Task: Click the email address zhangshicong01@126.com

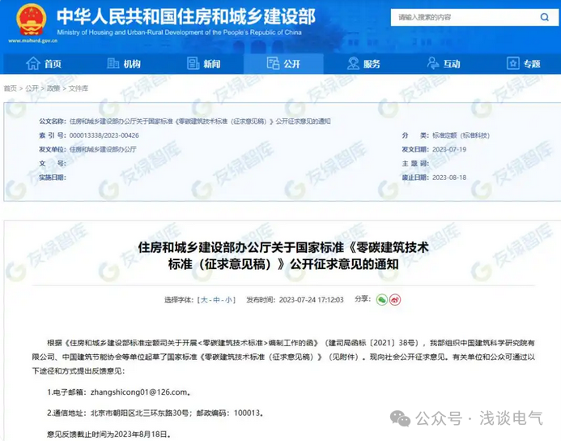Action: pos(138,392)
